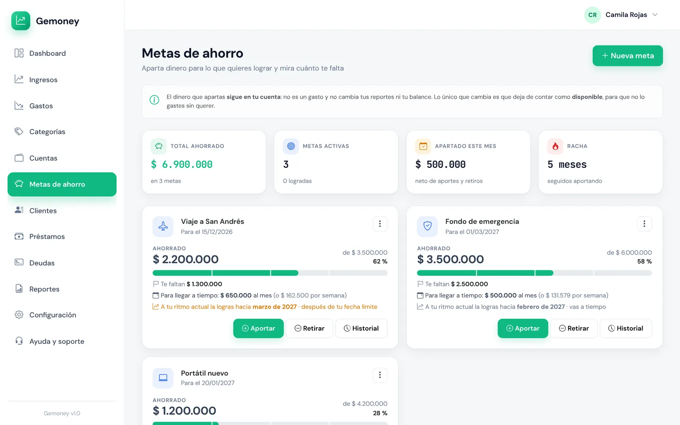Create a new goal with Nueva meta
This screenshot has height=425, width=680.
point(628,56)
